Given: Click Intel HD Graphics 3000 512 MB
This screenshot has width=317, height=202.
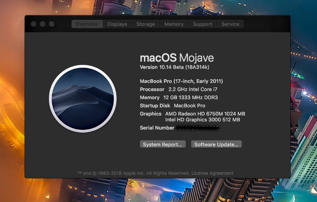Looking at the screenshot, I should pyautogui.click(x=202, y=120).
